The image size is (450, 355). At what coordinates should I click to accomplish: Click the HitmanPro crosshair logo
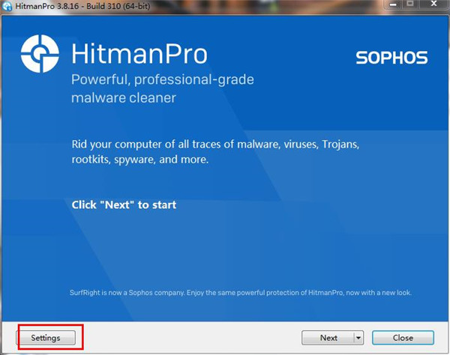(40, 54)
